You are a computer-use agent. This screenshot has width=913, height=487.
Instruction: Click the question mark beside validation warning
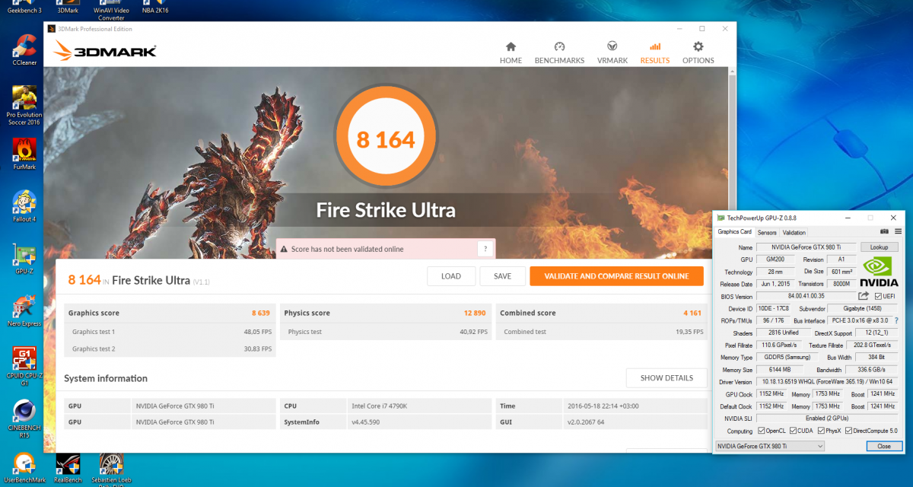pyautogui.click(x=485, y=249)
